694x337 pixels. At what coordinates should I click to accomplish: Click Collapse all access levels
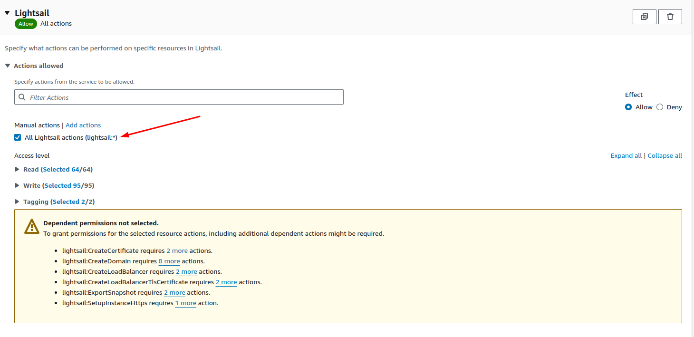tap(665, 155)
